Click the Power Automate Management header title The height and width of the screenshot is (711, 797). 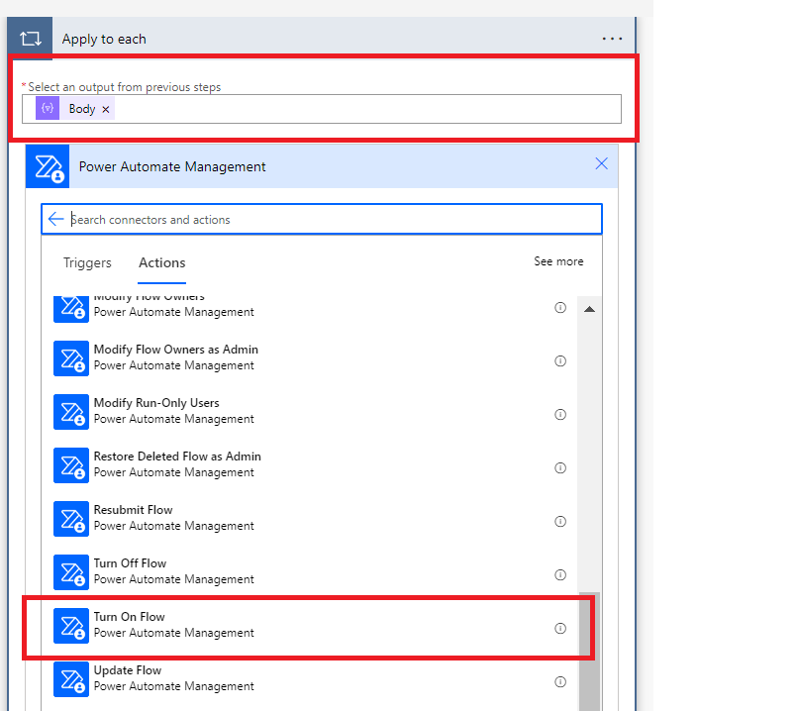(x=172, y=166)
